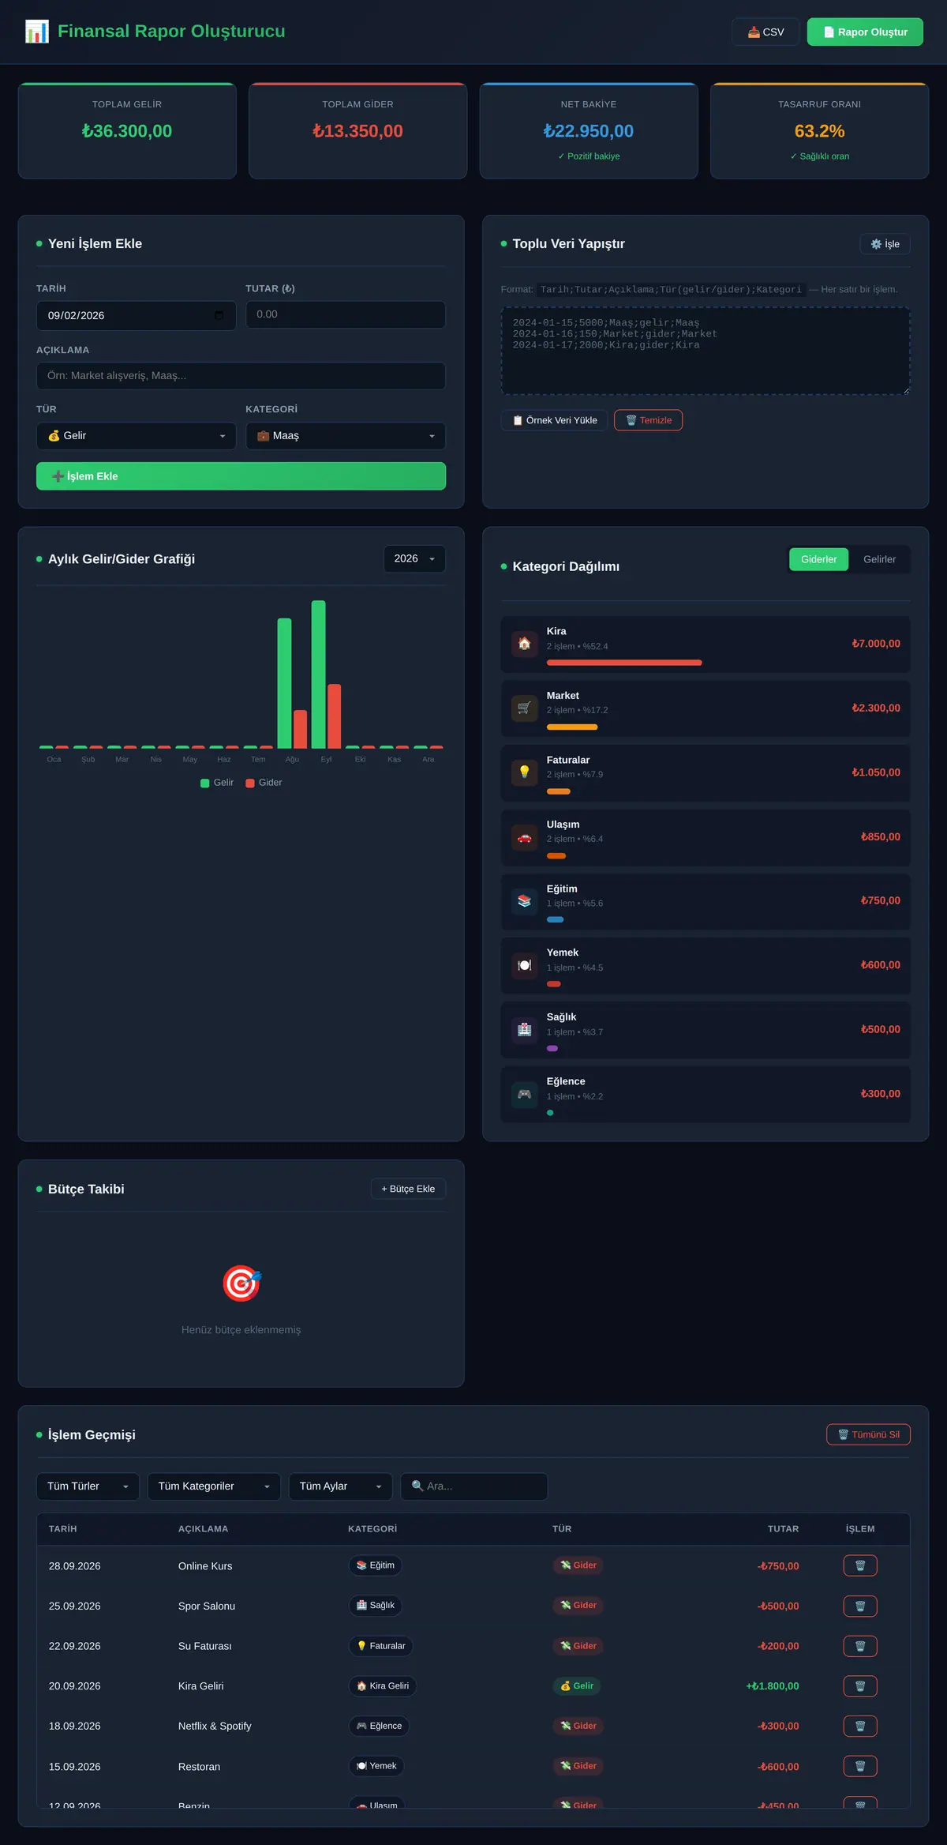Click the ₺7.000,00 Kira amount
947x1845 pixels.
pyautogui.click(x=876, y=644)
